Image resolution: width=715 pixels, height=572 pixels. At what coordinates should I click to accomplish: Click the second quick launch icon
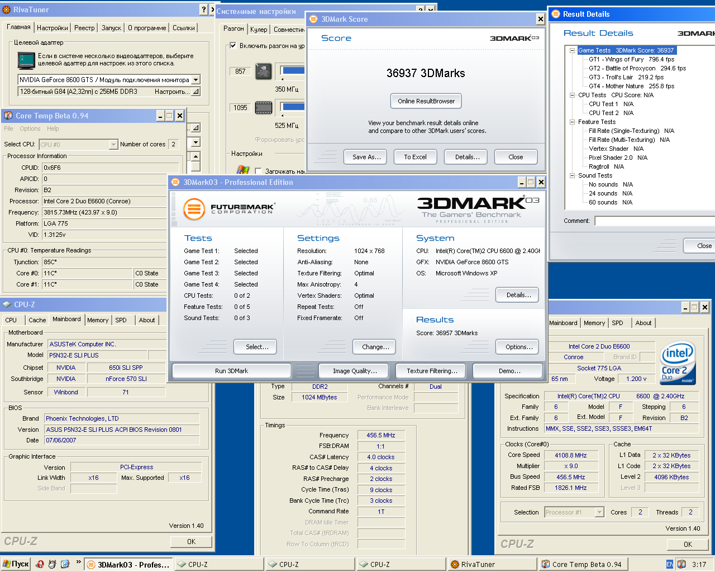click(53, 564)
